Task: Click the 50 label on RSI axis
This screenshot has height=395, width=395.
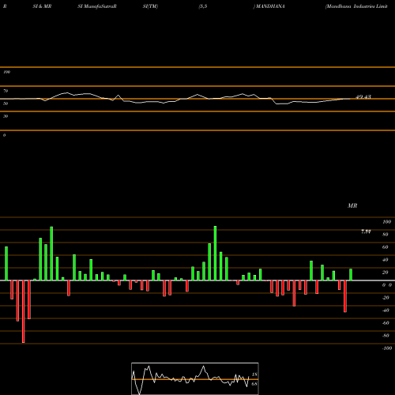Action: 6,103
